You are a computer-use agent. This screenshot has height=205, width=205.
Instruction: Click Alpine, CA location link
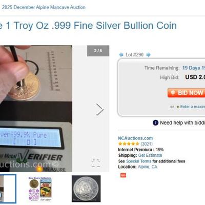(148, 167)
